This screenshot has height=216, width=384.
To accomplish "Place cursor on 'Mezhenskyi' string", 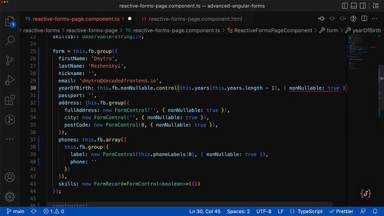I will pos(106,66).
